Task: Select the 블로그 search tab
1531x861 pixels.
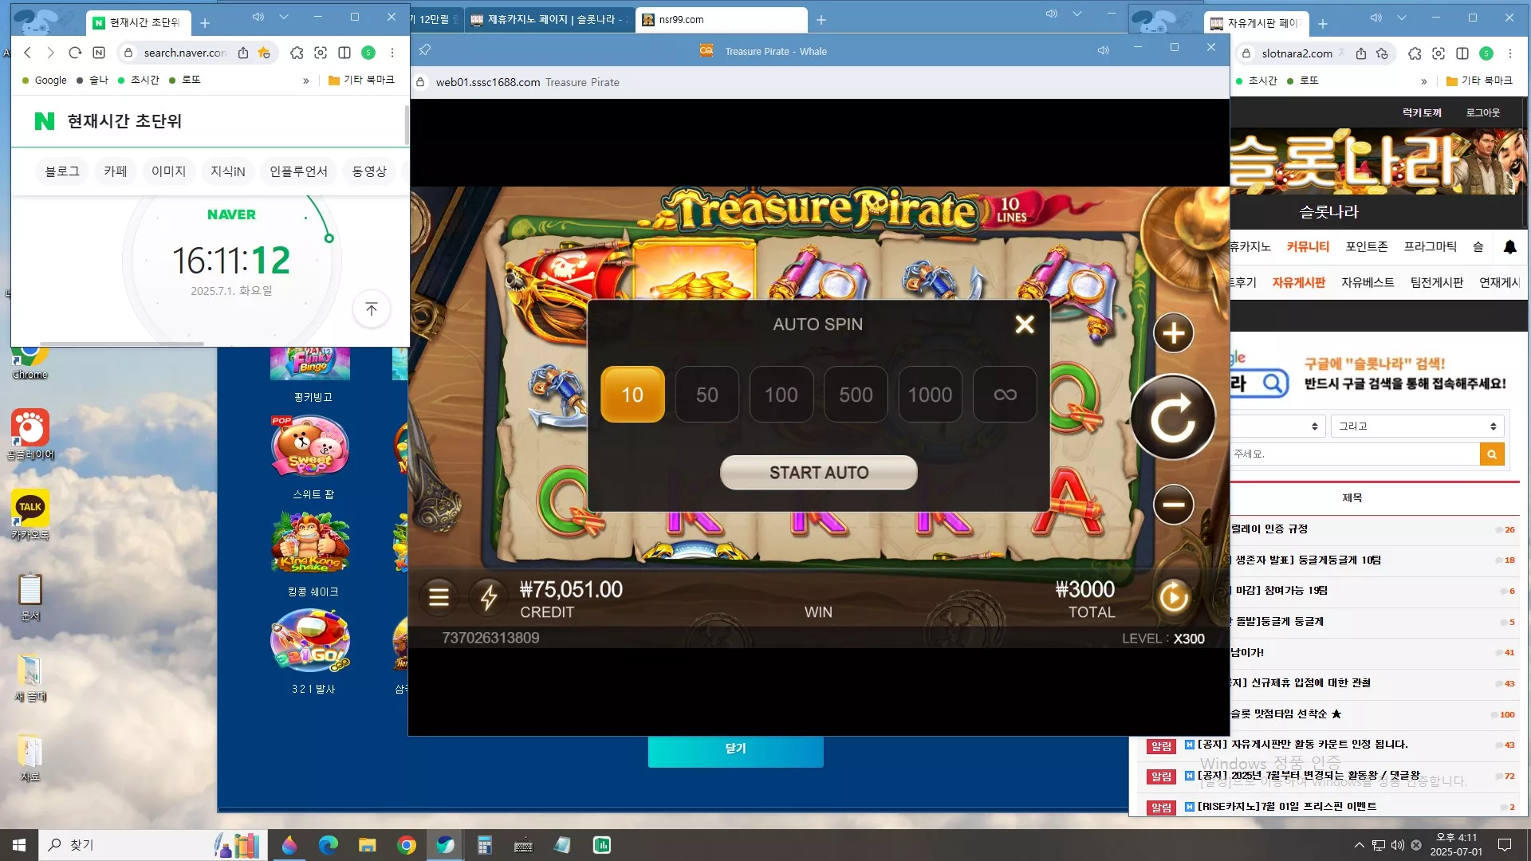Action: (x=62, y=171)
